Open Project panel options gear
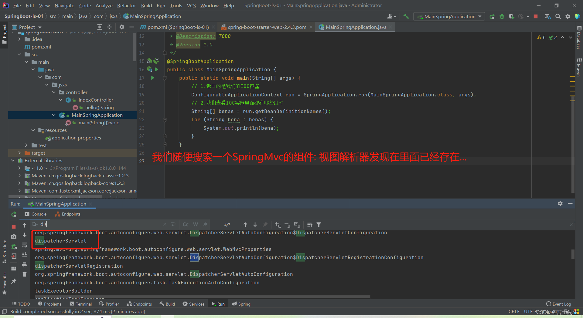The height and width of the screenshot is (318, 583). (122, 27)
